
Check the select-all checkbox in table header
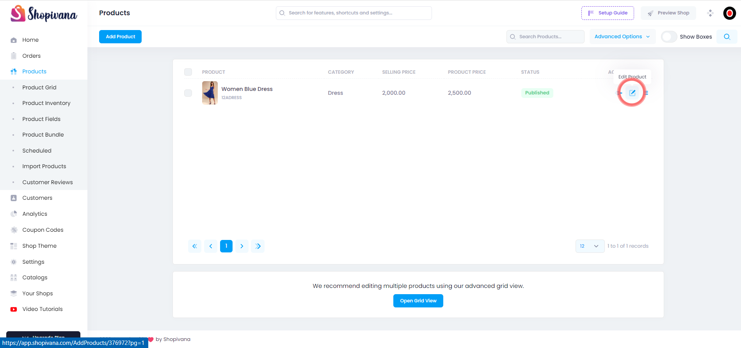click(x=188, y=72)
